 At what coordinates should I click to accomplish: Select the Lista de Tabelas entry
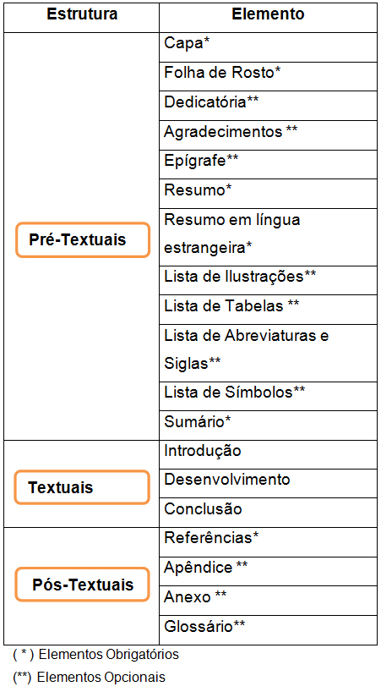tap(269, 310)
